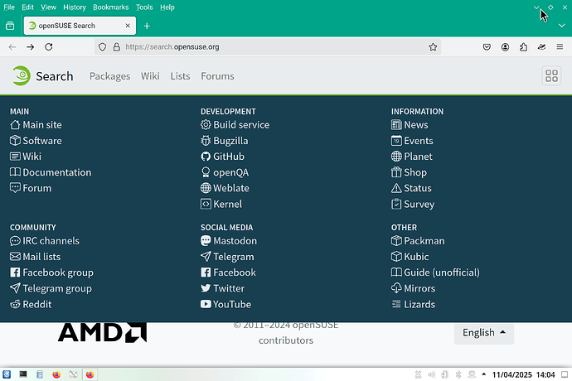
Task: Switch to Packages search tab
Action: coord(109,76)
